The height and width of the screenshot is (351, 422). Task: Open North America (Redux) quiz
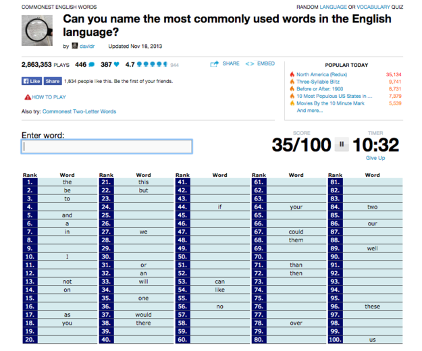(321, 74)
